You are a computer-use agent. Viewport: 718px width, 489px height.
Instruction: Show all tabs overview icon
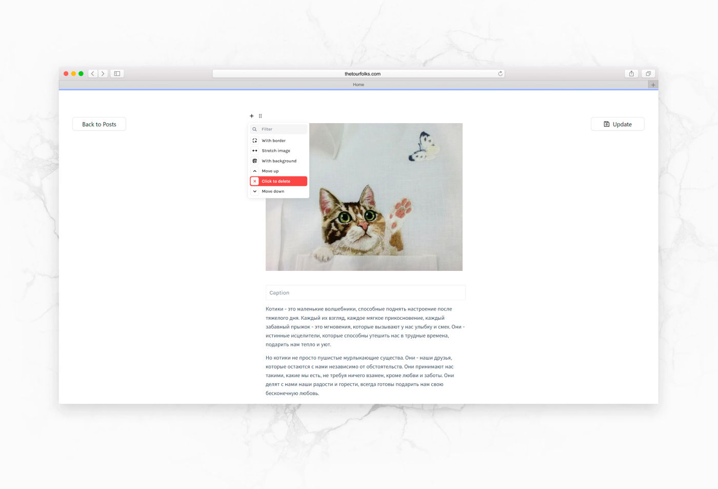coord(648,74)
